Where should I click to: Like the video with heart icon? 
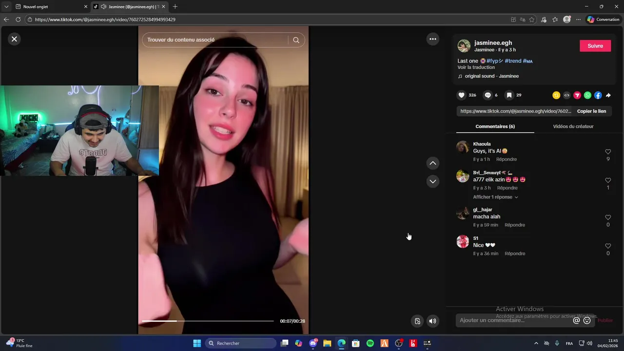click(x=462, y=95)
